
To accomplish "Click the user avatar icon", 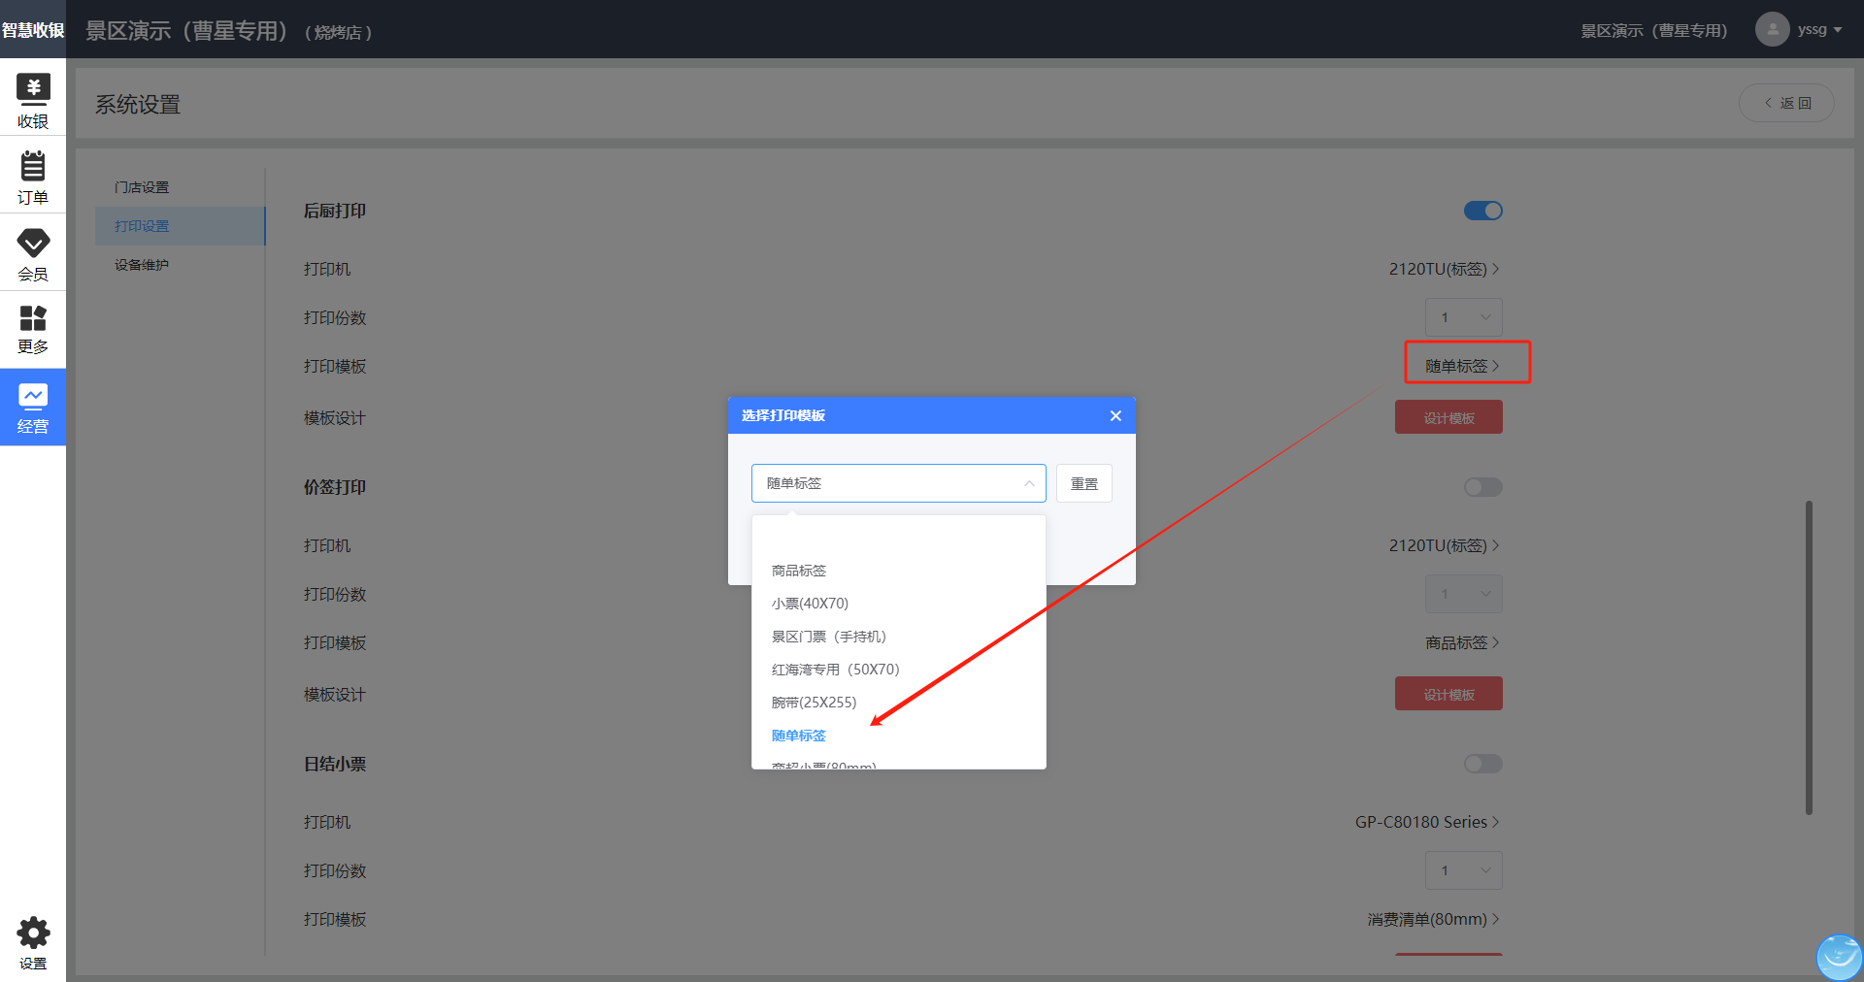I will (x=1772, y=29).
